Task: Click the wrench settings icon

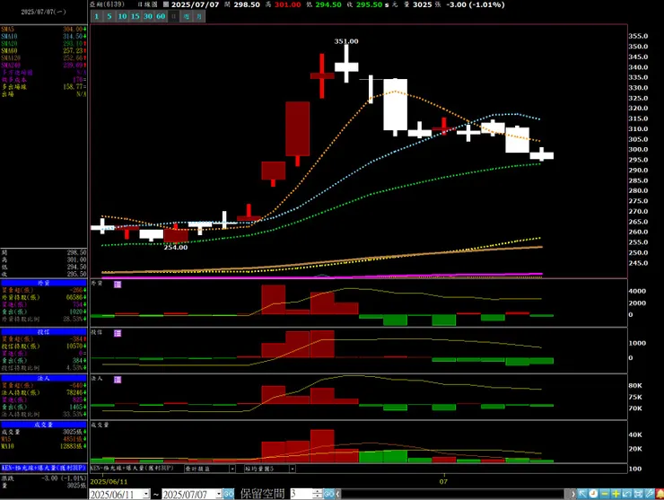Action: 649,494
